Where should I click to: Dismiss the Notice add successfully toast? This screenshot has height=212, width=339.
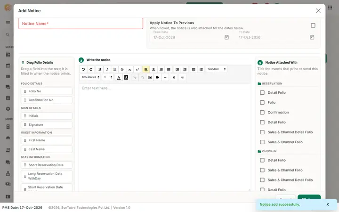(x=328, y=204)
